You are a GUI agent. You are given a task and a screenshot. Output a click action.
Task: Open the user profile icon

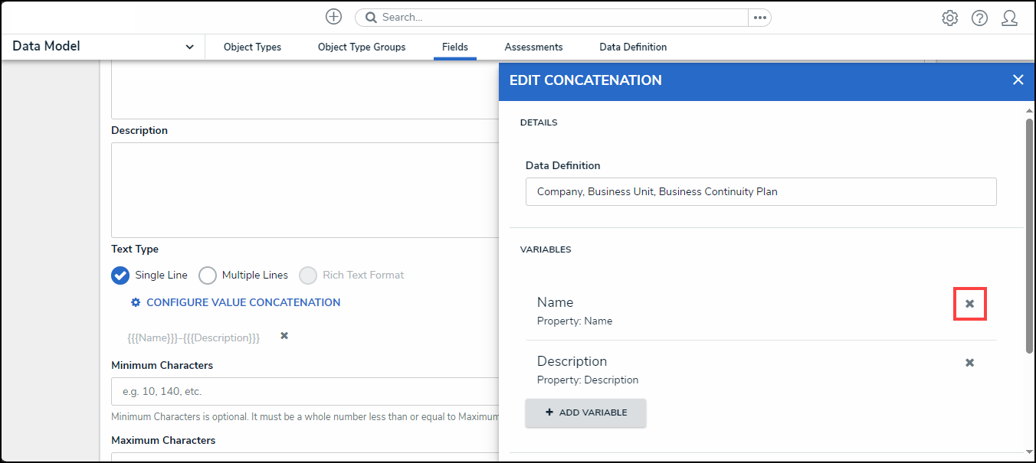(1009, 18)
